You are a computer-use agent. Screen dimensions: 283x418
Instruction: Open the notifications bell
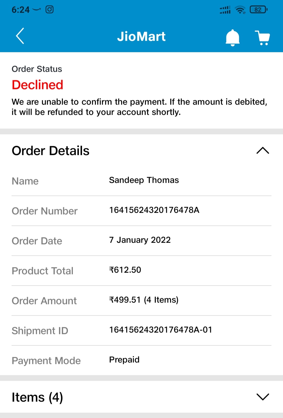[232, 38]
